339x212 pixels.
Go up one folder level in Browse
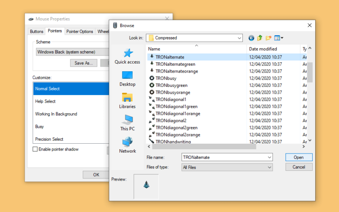tap(260, 38)
